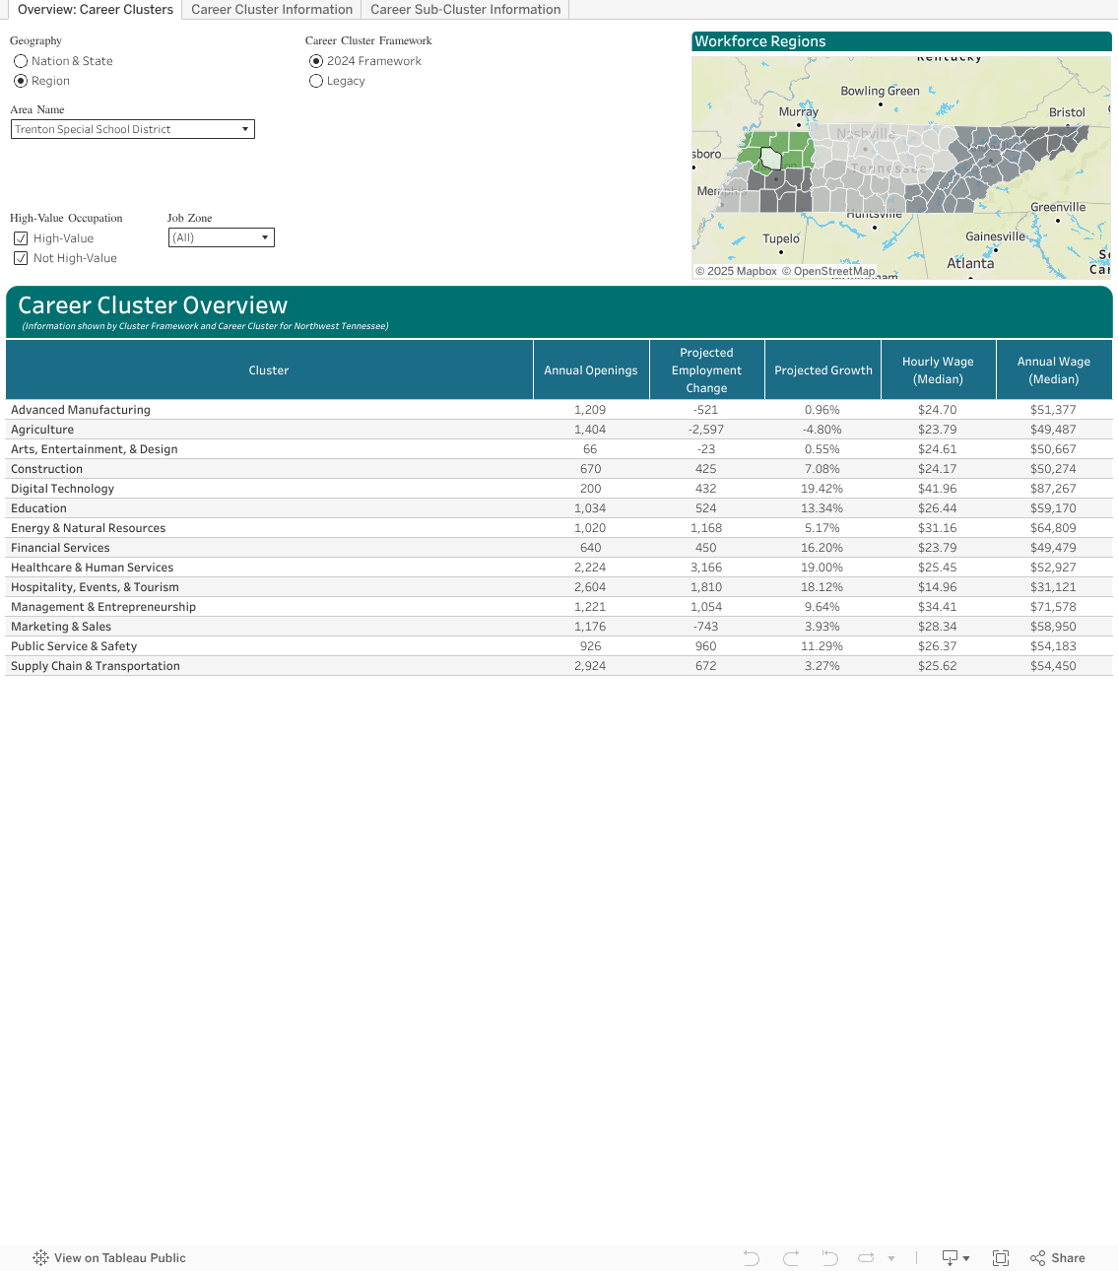Screen dimensions: 1118x1271
Task: Click the Projected Employment Change column header
Action: point(706,370)
